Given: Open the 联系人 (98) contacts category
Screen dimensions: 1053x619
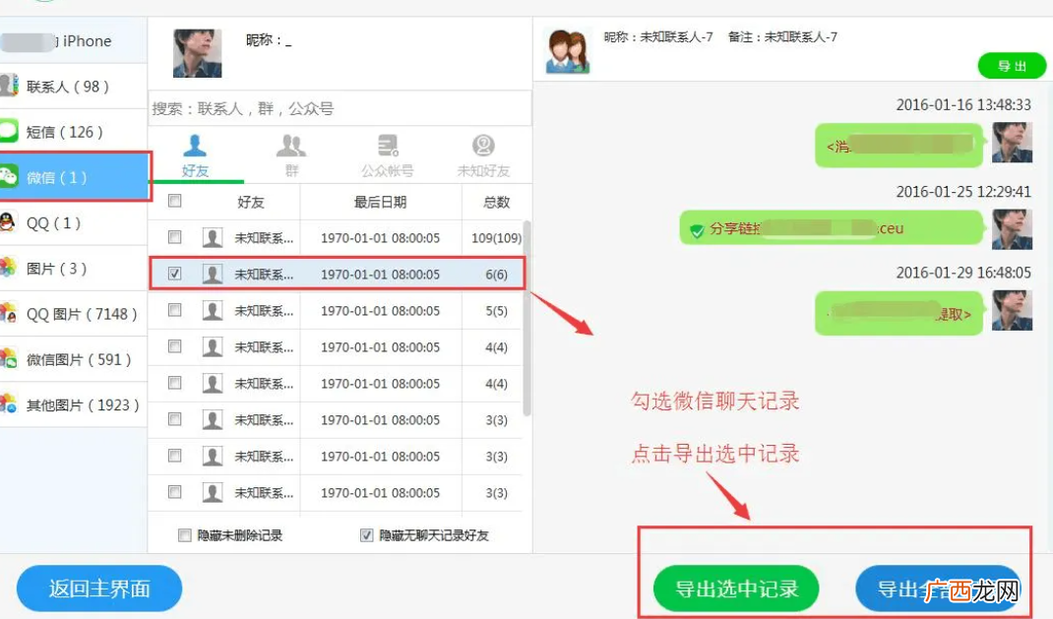Looking at the screenshot, I should (x=73, y=87).
